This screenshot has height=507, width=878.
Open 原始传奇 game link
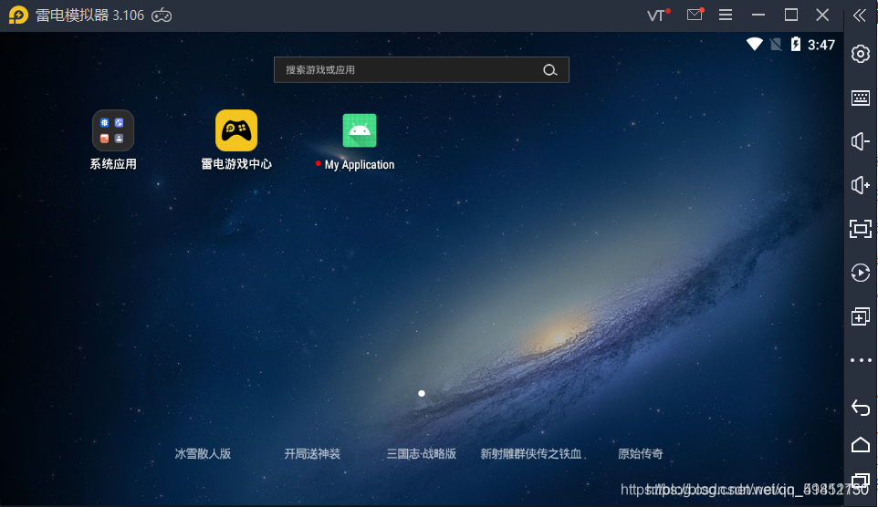tap(640, 454)
